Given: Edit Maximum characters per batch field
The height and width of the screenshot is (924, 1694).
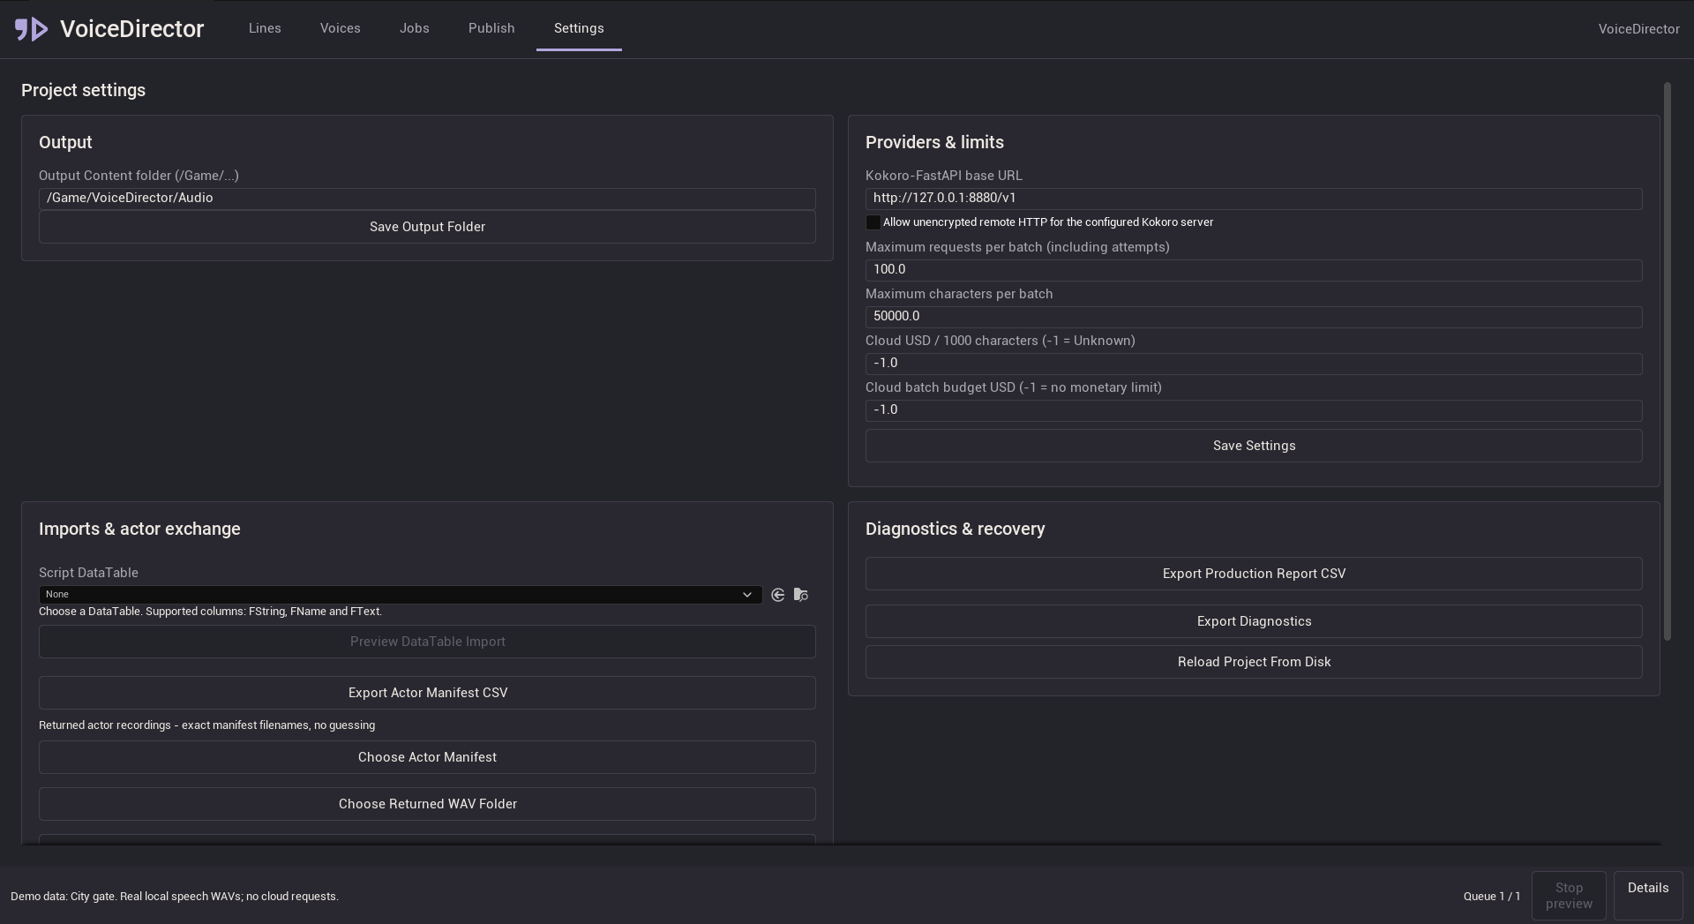Looking at the screenshot, I should click(x=1254, y=317).
